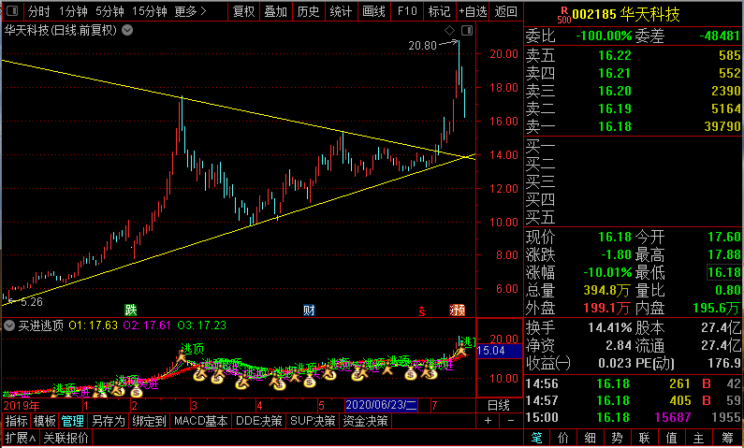Zoom in chart with plus button
This screenshot has height=448, width=744.
coord(488,421)
